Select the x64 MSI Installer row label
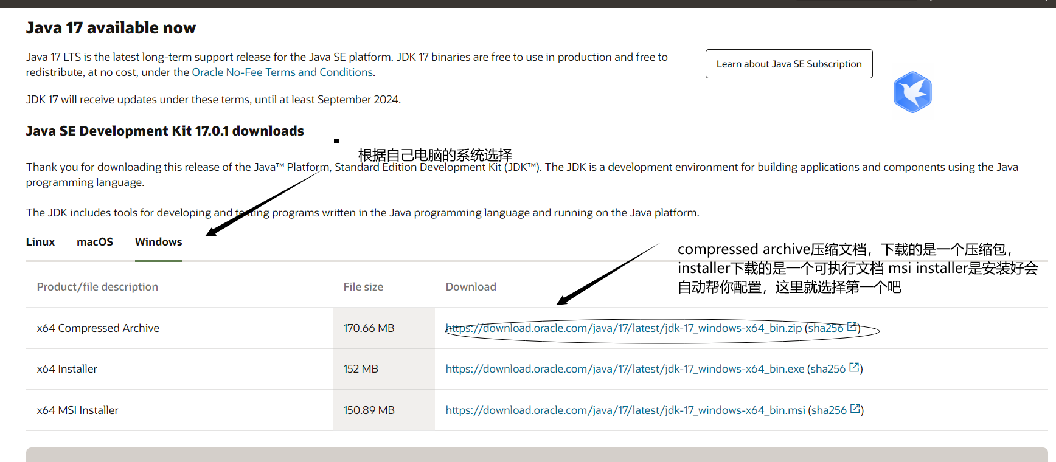 pos(78,410)
